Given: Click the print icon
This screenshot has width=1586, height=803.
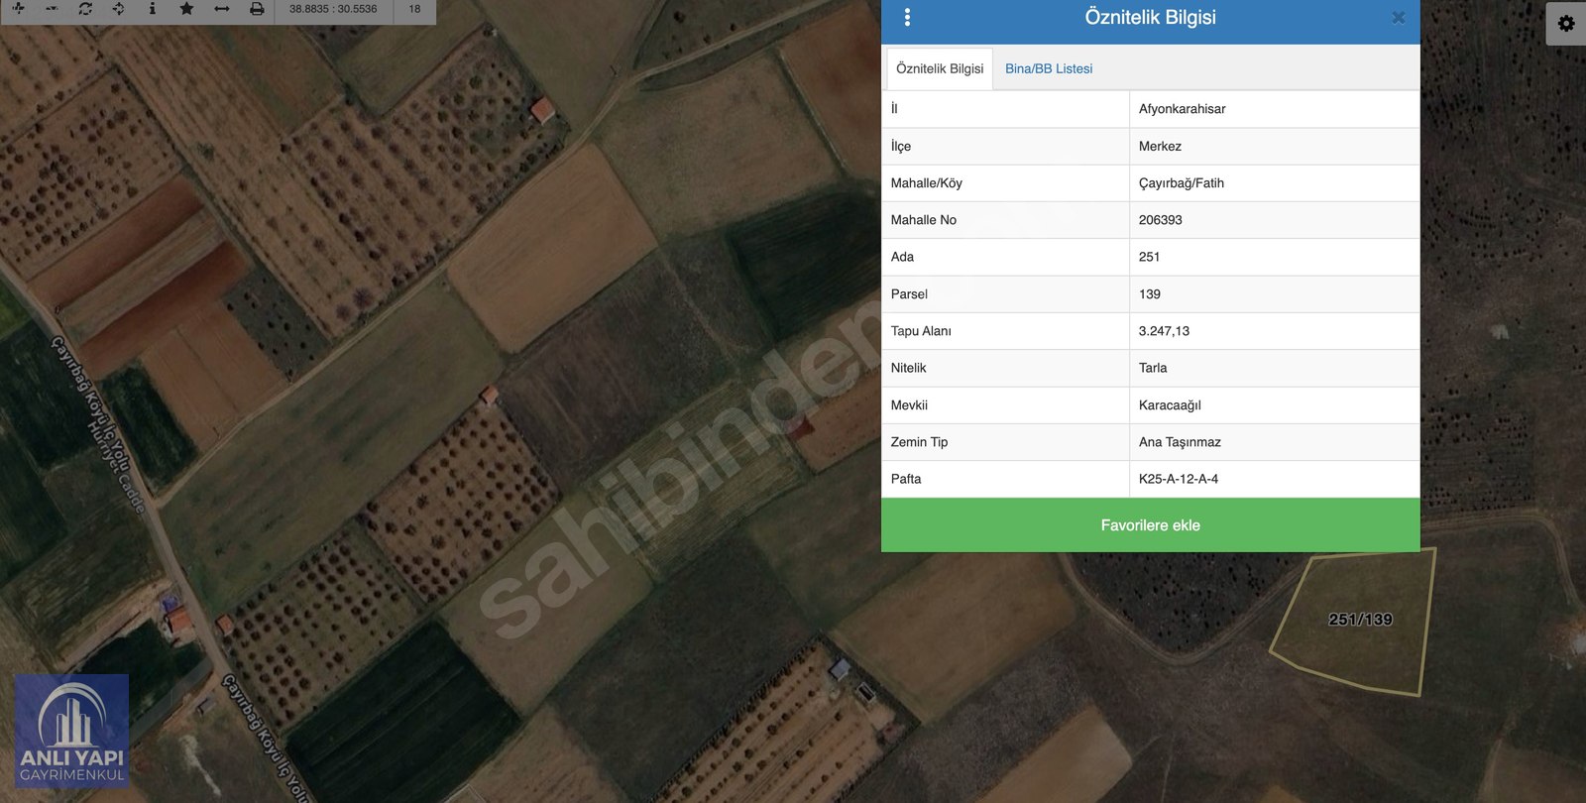Looking at the screenshot, I should [x=257, y=9].
